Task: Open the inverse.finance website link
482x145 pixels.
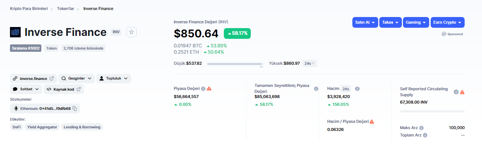Action: (x=33, y=78)
